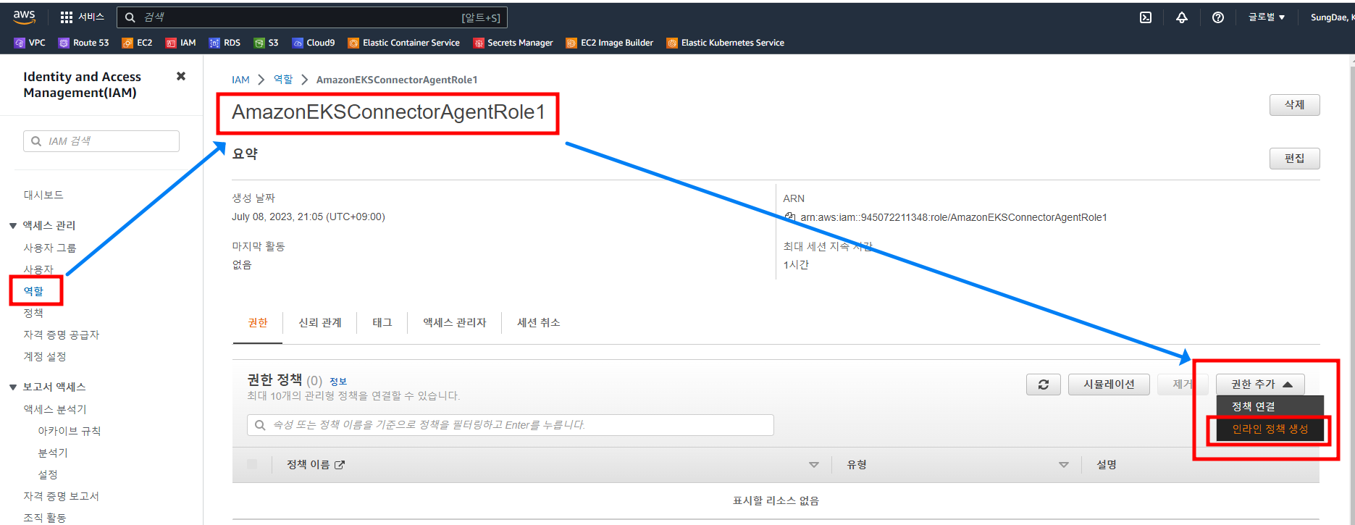Open 정책 in sidebar
Viewport: 1355px width, 525px height.
click(x=34, y=313)
